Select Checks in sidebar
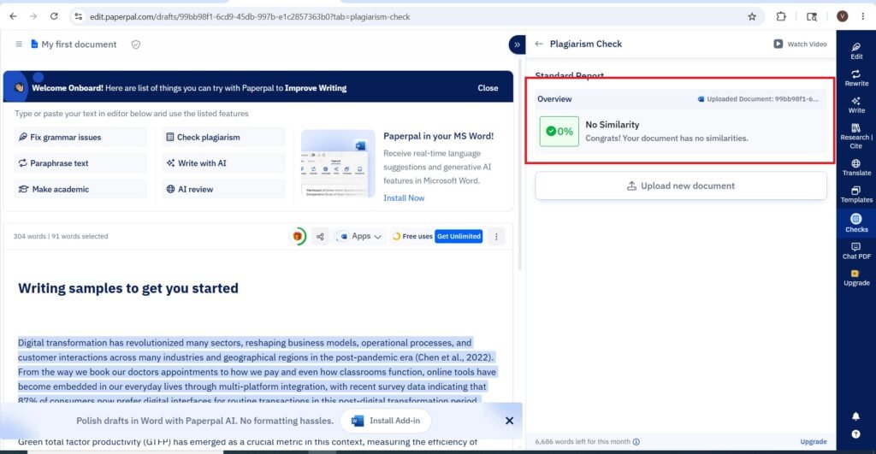 856,222
